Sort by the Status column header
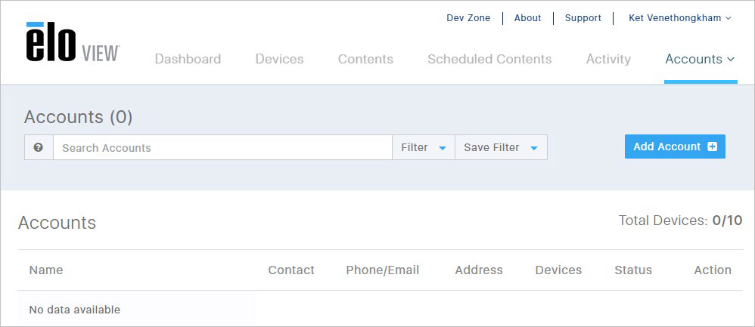 633,270
